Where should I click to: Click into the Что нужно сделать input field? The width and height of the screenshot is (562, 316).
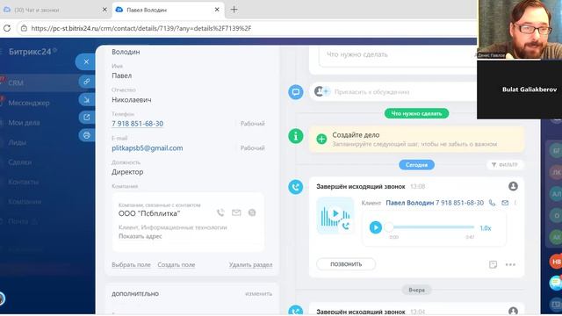point(398,54)
